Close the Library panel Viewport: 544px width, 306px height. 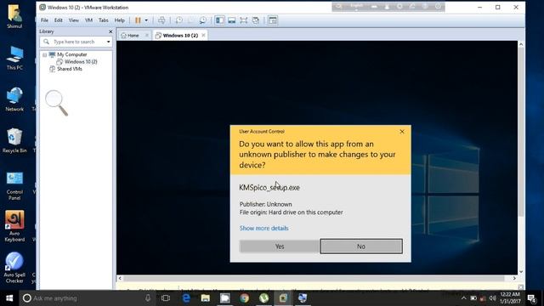pyautogui.click(x=110, y=31)
